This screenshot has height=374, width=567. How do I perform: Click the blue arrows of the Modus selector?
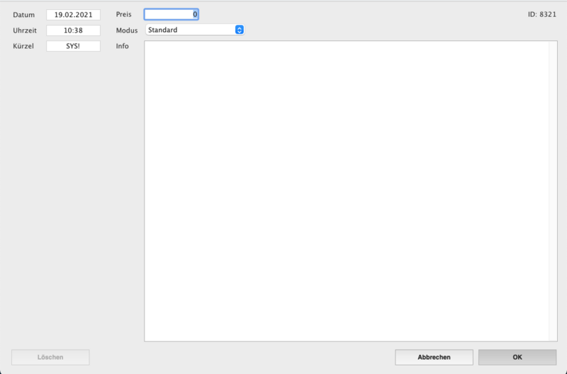pyautogui.click(x=239, y=30)
